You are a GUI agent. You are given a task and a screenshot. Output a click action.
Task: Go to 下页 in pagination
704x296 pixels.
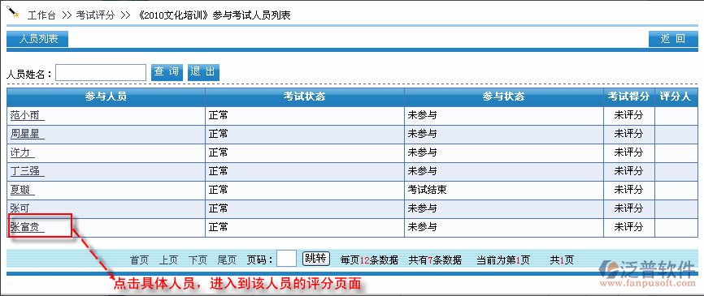198,260
